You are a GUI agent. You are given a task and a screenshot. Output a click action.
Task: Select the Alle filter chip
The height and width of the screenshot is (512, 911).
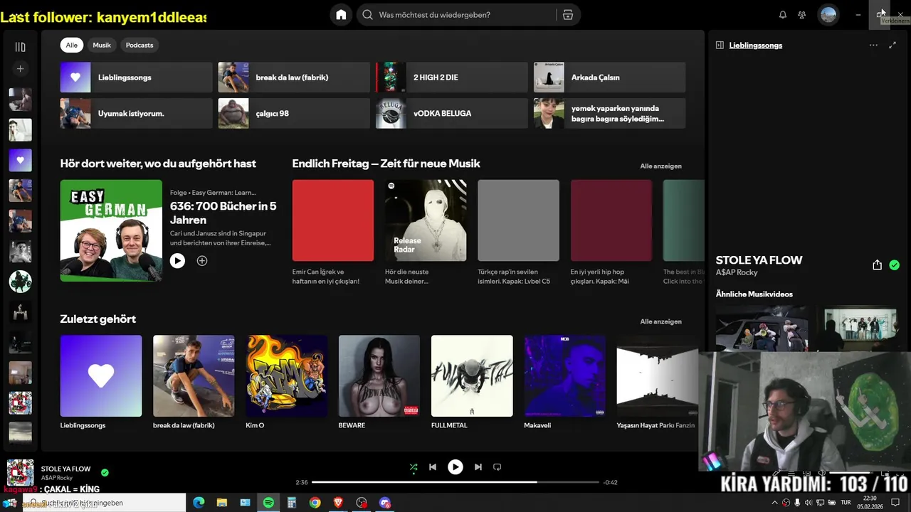pyautogui.click(x=72, y=45)
